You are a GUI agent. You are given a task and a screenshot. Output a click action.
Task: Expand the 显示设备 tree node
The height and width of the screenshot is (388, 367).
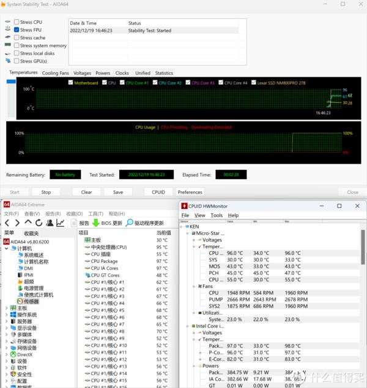tap(7, 328)
